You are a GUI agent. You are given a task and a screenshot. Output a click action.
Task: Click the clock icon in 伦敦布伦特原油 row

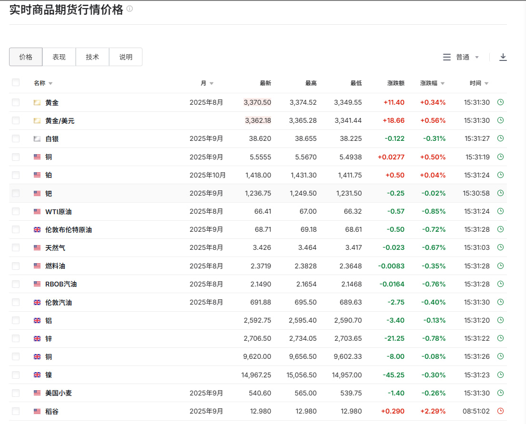pos(500,229)
